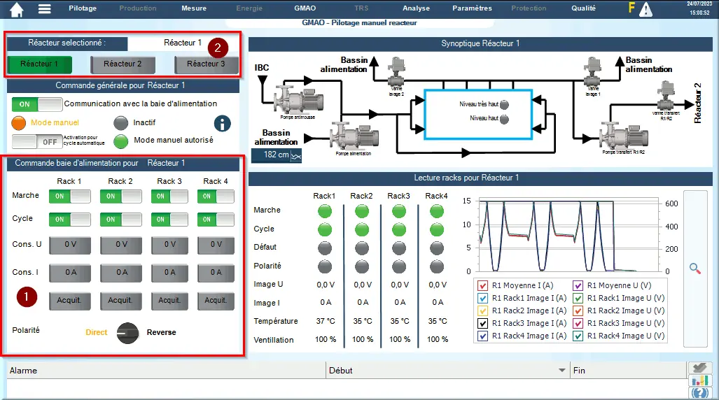This screenshot has height=400, width=719.
Task: Open the Mesure menu
Action: coord(193,8)
